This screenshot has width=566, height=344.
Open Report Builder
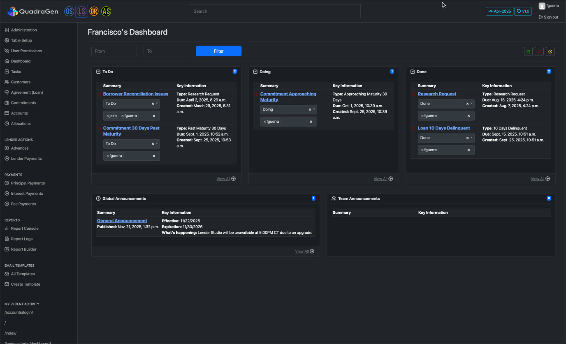(23, 249)
